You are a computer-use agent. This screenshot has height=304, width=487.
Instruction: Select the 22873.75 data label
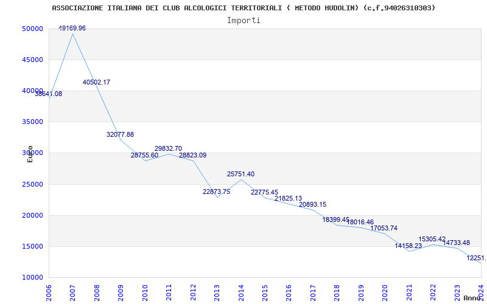217,192
